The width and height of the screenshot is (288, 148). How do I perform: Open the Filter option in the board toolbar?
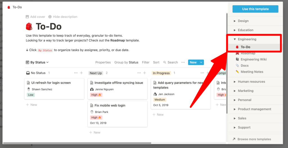coord(146,62)
